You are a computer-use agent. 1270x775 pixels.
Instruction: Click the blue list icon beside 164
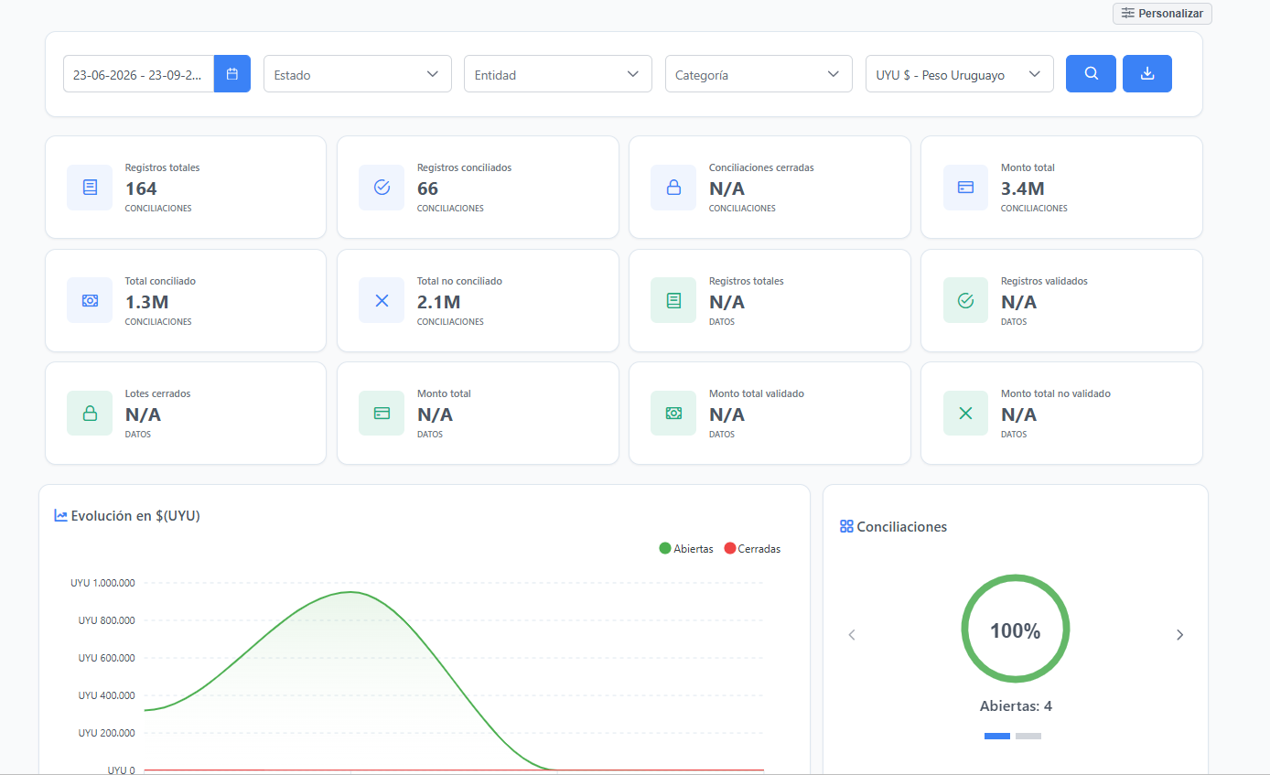click(x=90, y=188)
